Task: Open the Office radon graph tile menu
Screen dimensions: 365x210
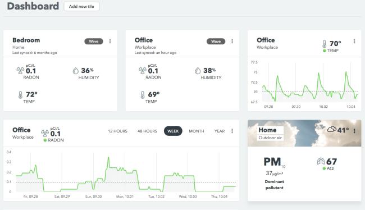Action: [232, 131]
